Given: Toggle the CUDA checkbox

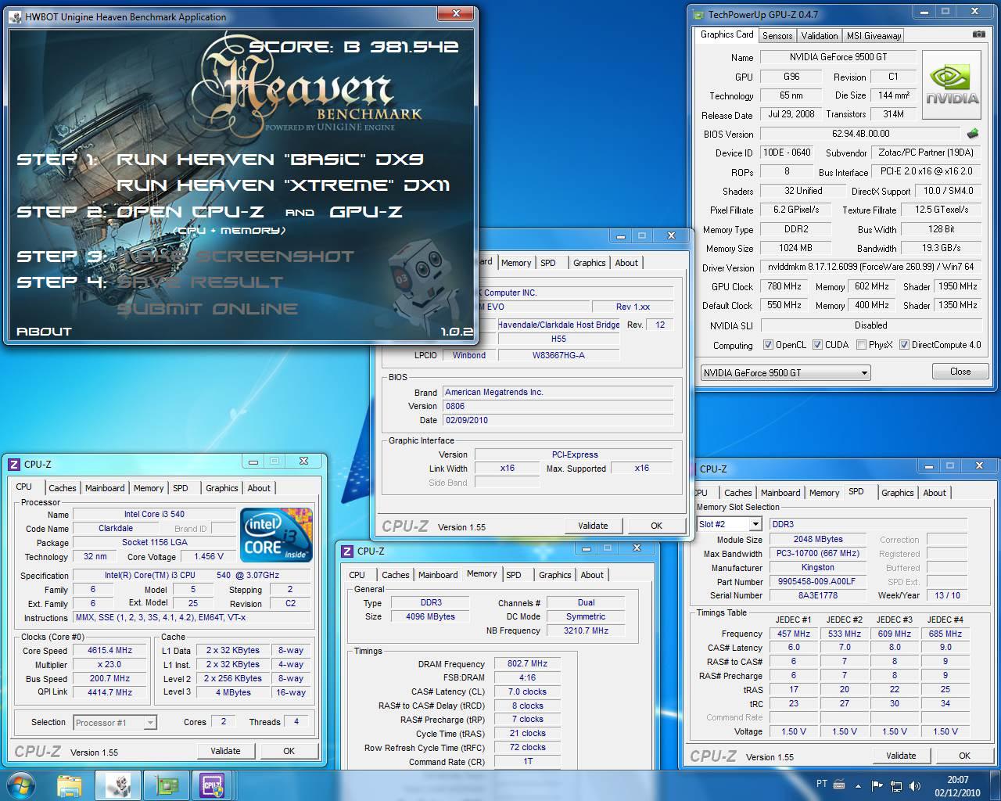Looking at the screenshot, I should click(x=817, y=345).
